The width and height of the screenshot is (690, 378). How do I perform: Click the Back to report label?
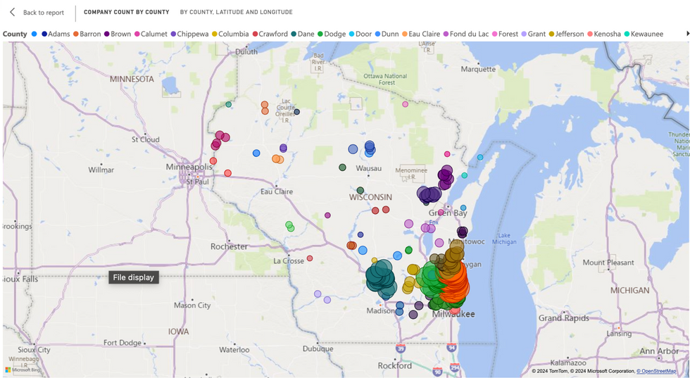44,13
